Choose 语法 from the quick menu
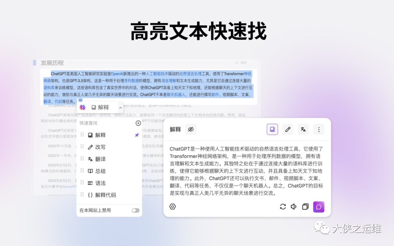 pyautogui.click(x=109, y=183)
